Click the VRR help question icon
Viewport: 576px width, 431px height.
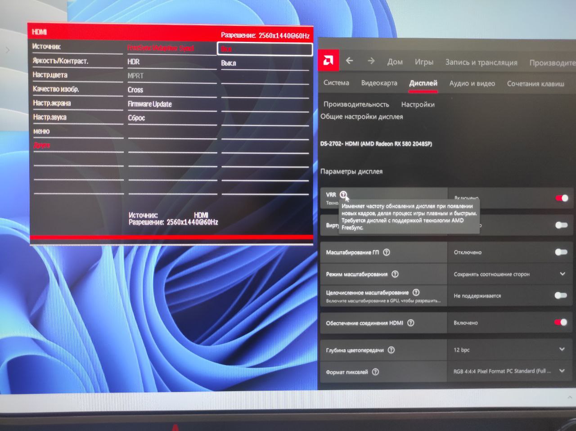click(343, 195)
